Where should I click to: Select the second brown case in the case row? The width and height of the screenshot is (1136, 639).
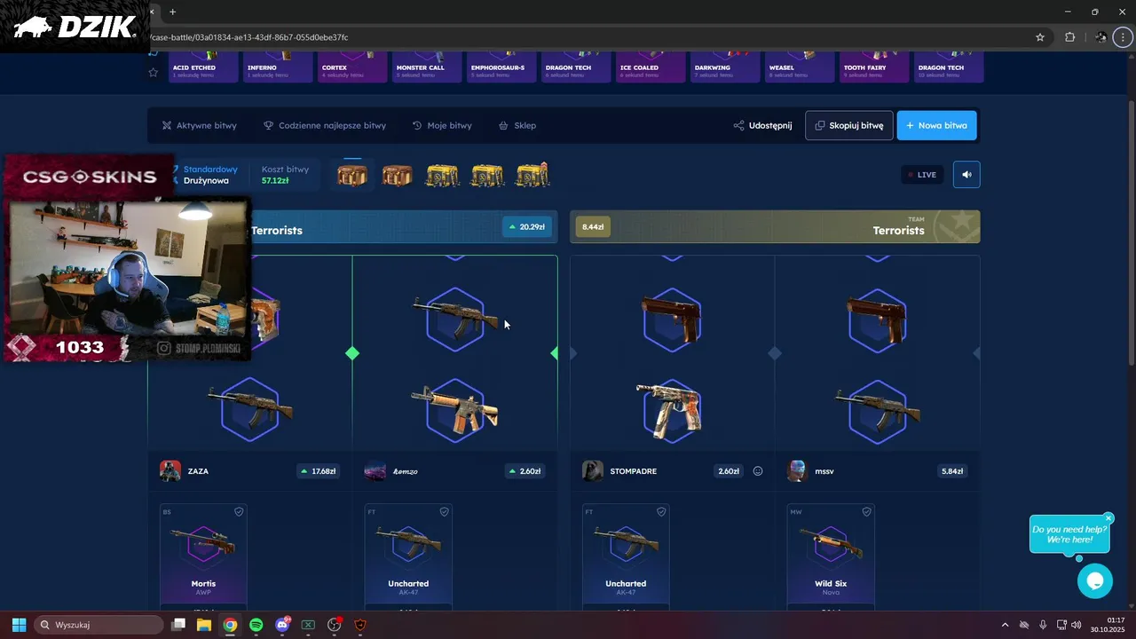[397, 175]
